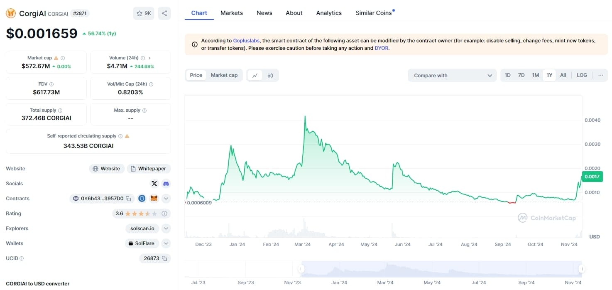Switch to line chart view
The image size is (612, 290).
(x=255, y=75)
